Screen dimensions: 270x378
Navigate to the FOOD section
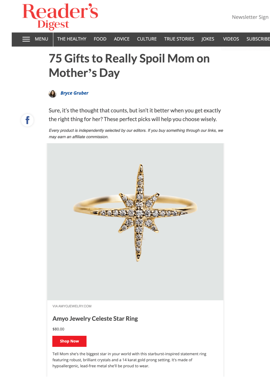100,39
